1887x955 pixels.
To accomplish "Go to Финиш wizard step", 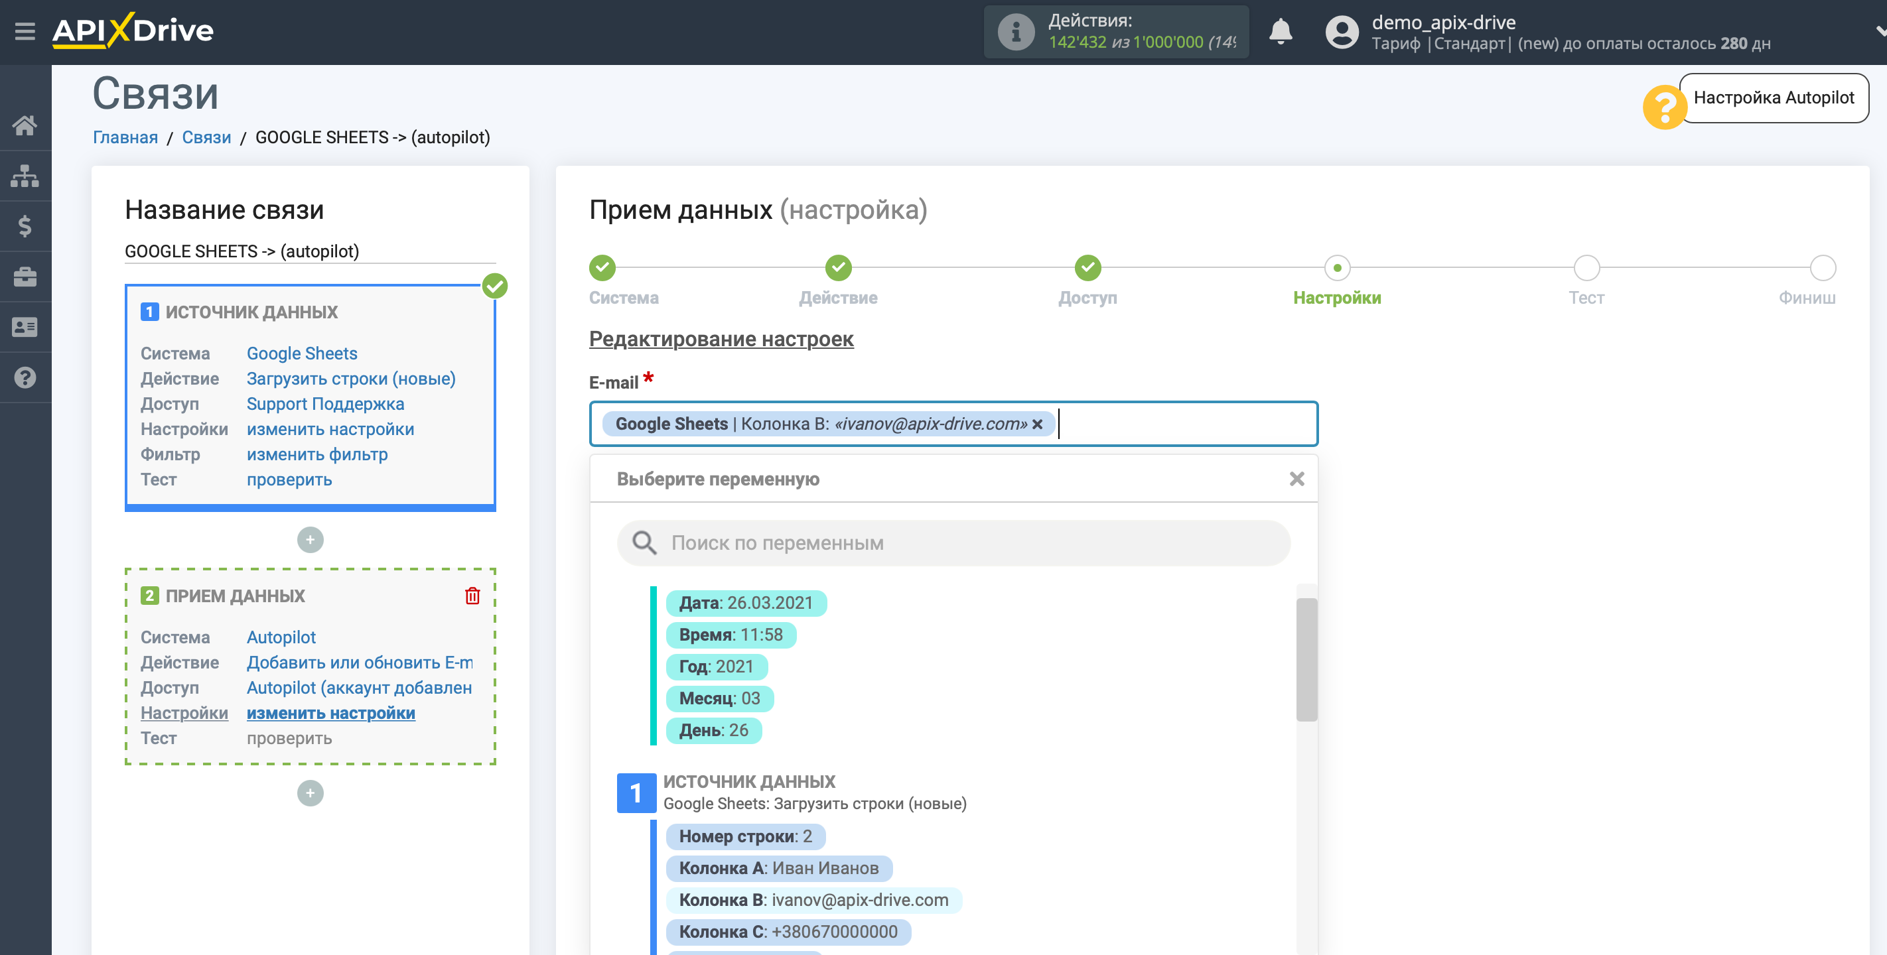I will 1823,268.
